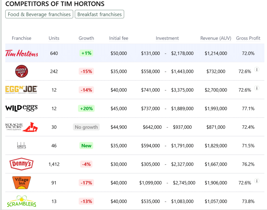267x210 pixels.
Task: Select the Competitors of Tim Hortons heading
Action: coord(55,4)
